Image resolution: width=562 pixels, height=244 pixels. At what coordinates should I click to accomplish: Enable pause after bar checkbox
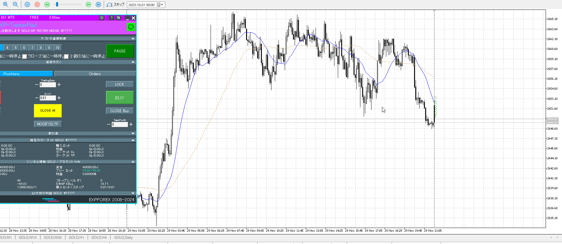66,56
